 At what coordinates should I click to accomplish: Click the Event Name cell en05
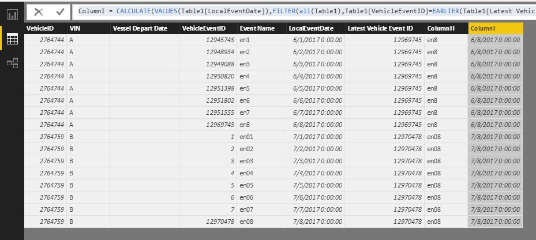pyautogui.click(x=261, y=185)
